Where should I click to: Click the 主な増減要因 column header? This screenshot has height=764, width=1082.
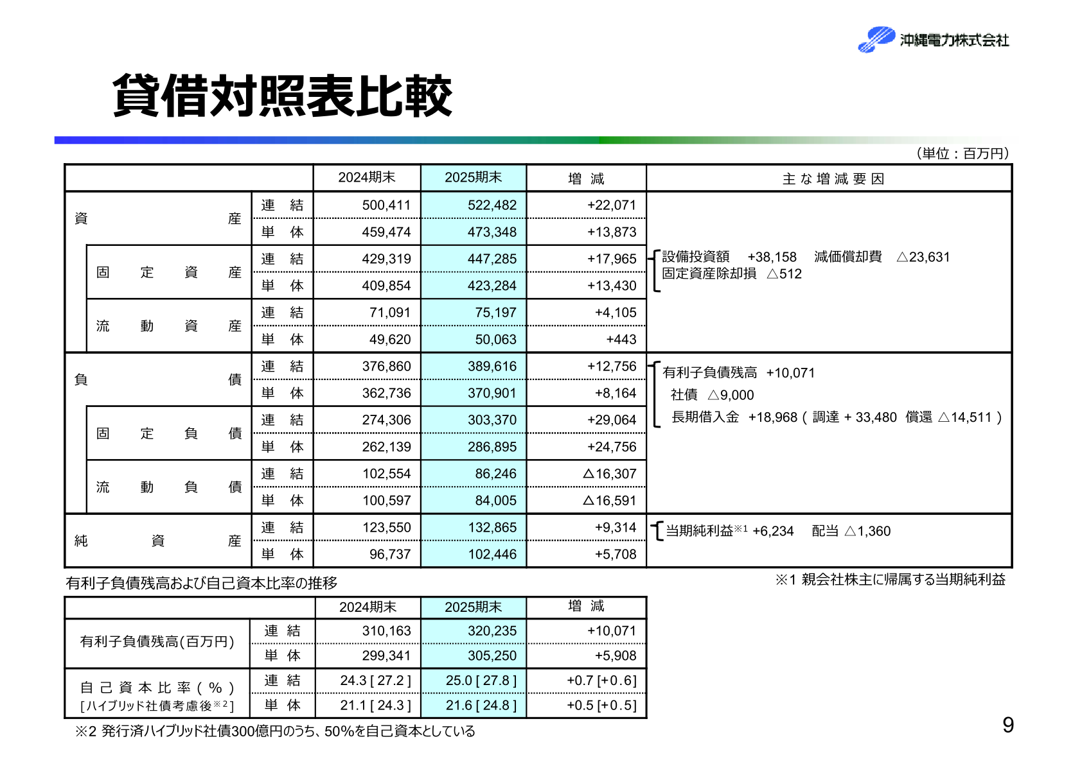click(833, 178)
